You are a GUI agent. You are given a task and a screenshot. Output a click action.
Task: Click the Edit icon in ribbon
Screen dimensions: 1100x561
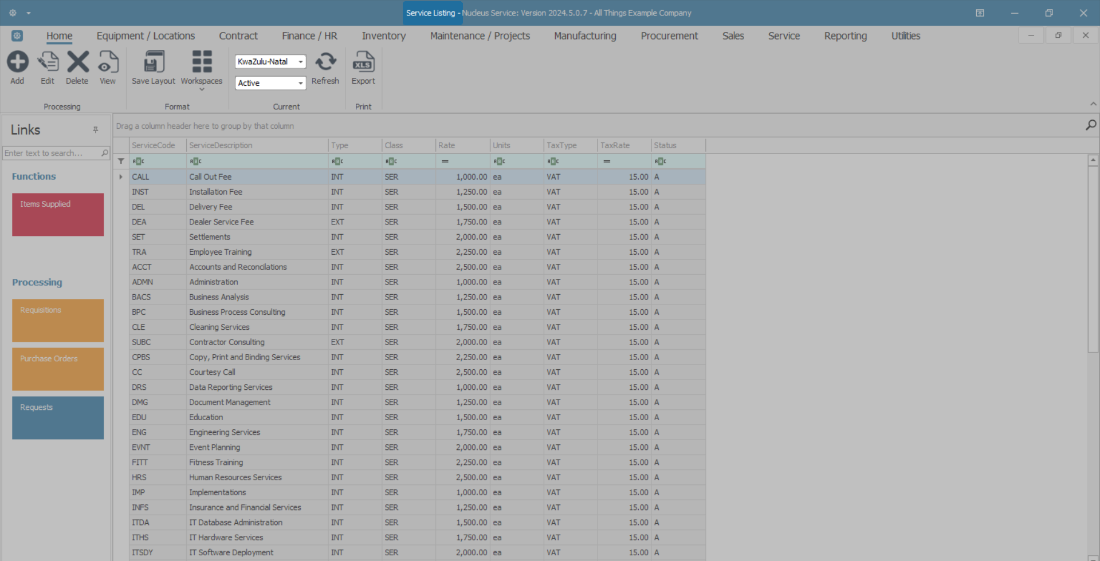(48, 62)
